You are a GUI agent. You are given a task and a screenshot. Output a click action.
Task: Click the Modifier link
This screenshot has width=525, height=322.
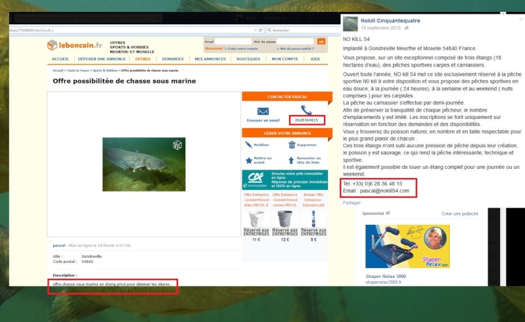261,145
